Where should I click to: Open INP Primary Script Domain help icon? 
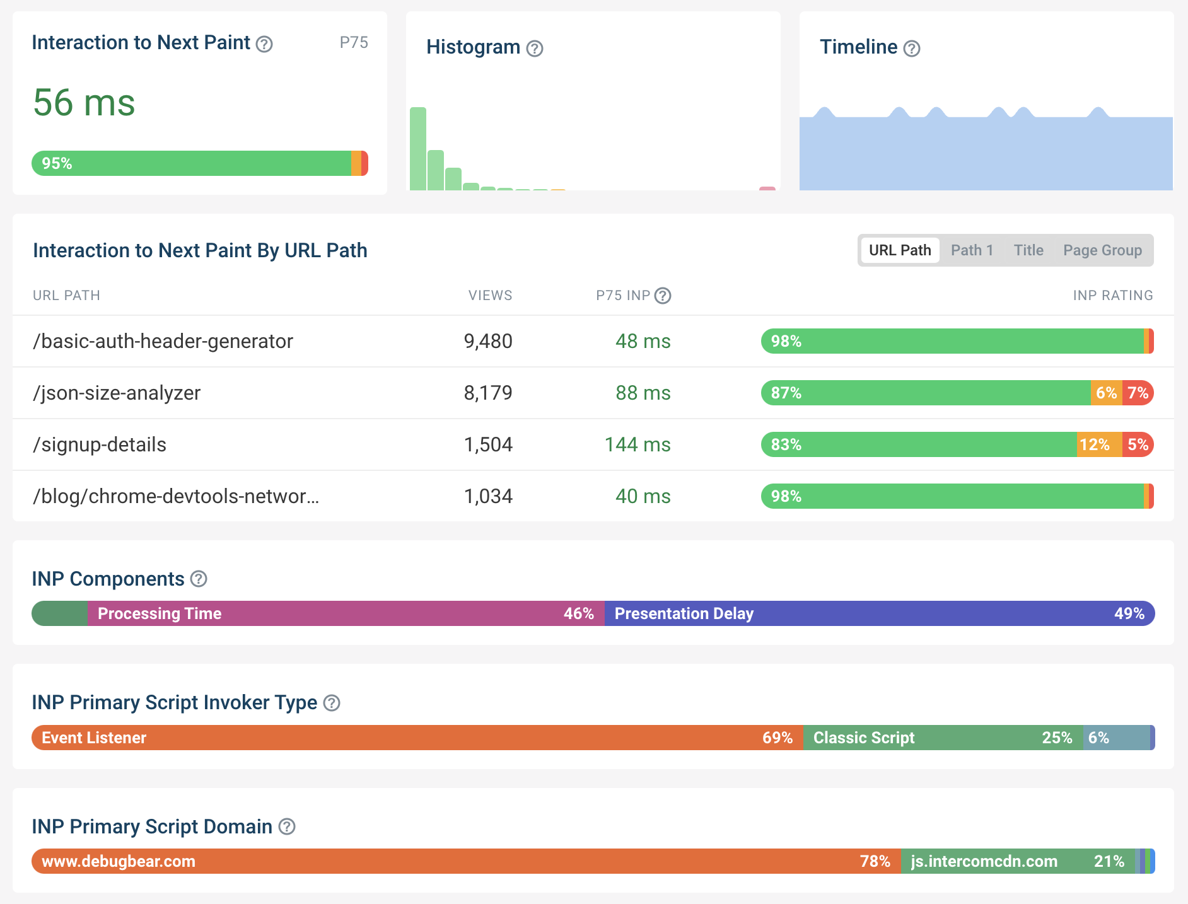pyautogui.click(x=287, y=826)
